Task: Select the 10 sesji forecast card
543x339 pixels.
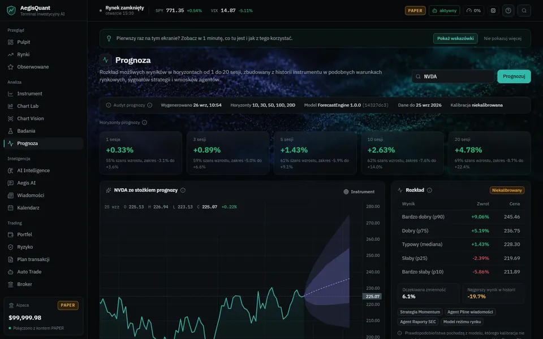Action: 402,153
